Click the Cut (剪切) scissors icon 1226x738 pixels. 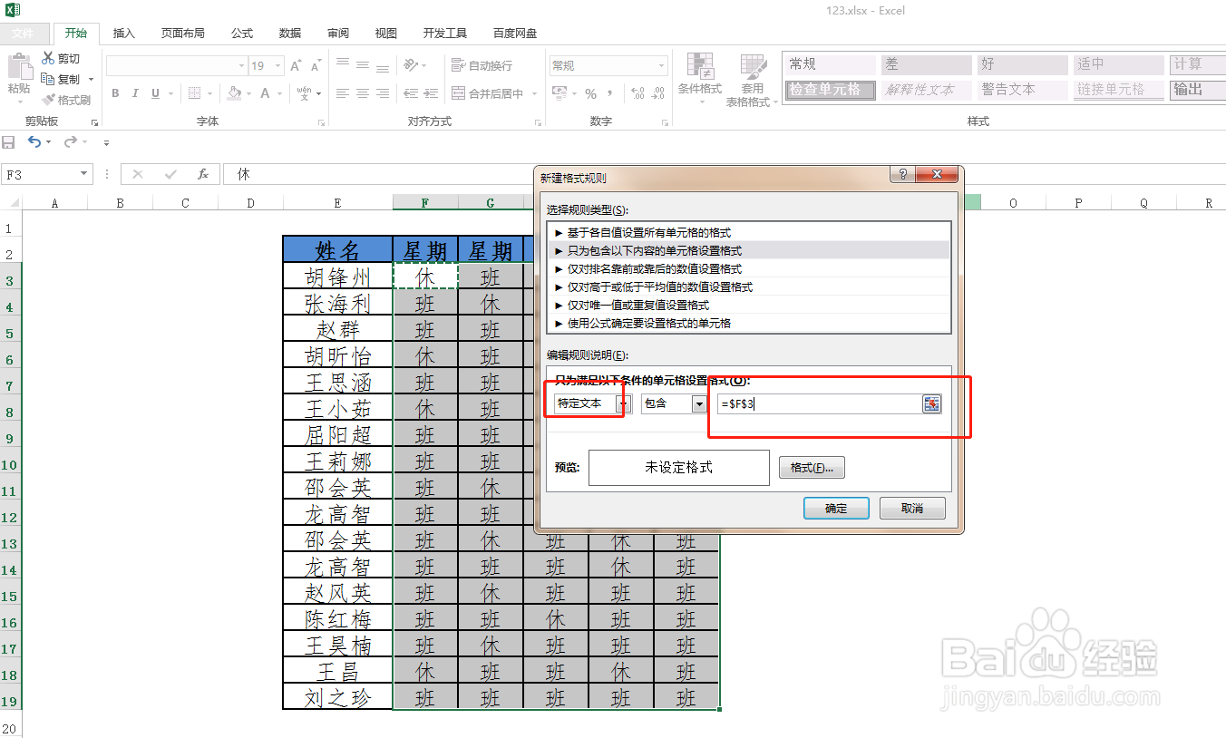(x=48, y=58)
